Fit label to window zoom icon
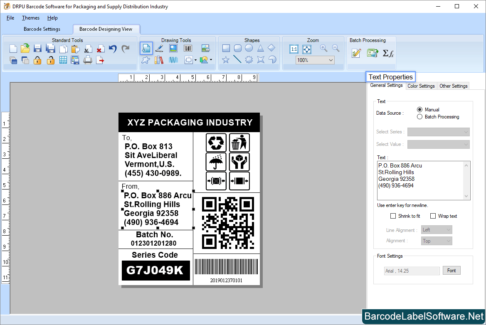This screenshot has height=325, width=486. 307,49
